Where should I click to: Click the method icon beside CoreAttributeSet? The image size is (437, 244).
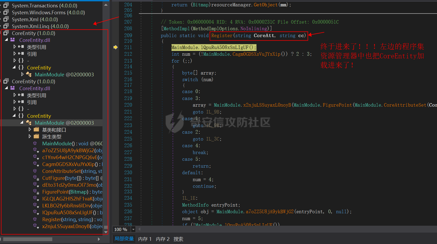pos(35,171)
